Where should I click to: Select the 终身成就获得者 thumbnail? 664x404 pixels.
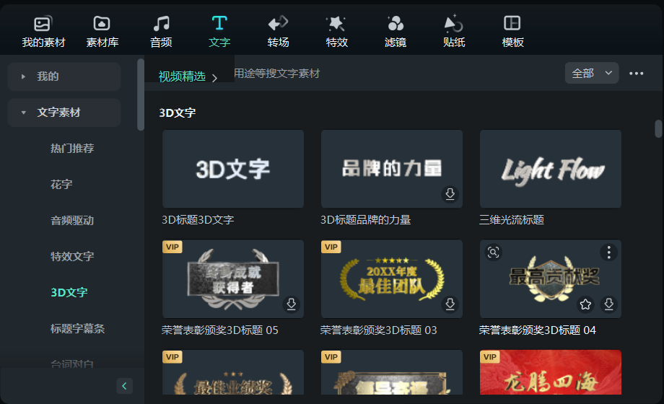tap(233, 278)
